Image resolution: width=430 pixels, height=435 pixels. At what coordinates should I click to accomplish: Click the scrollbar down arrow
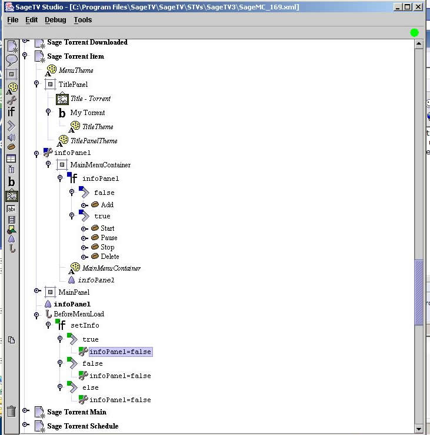click(419, 429)
